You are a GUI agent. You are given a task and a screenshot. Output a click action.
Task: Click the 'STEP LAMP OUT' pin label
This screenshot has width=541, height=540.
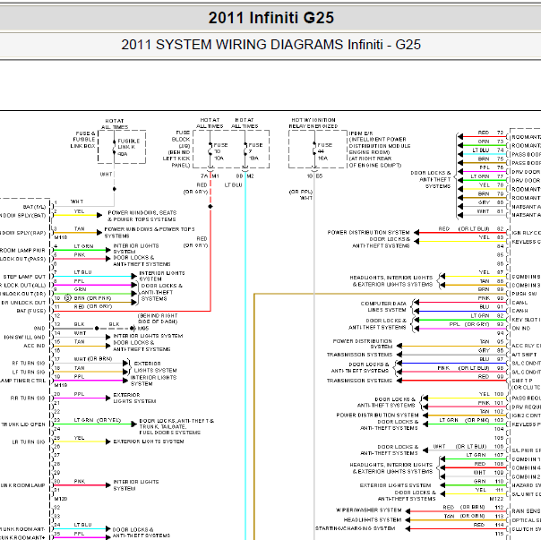pyautogui.click(x=24, y=277)
